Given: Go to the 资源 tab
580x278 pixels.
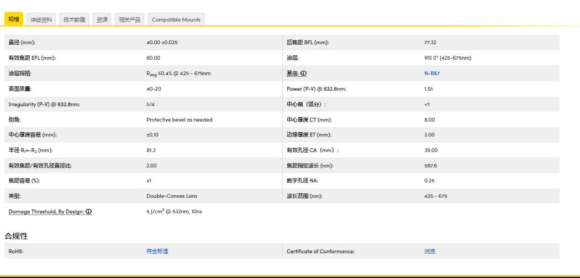Looking at the screenshot, I should (x=102, y=19).
